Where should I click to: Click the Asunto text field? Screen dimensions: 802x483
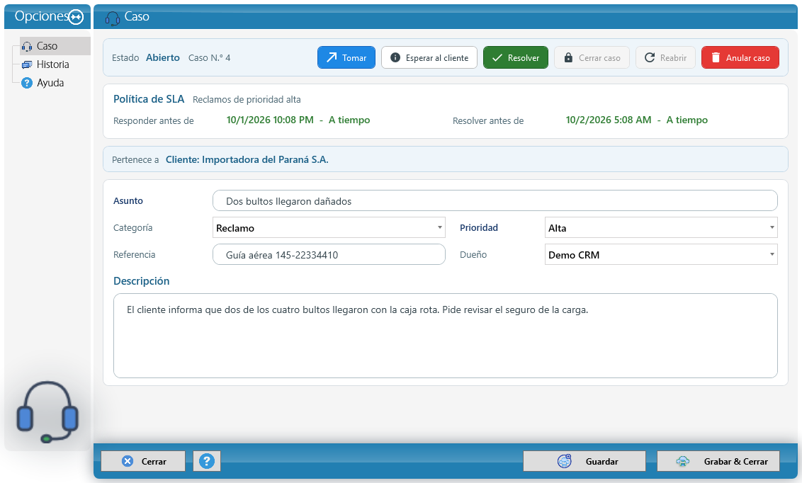point(495,201)
